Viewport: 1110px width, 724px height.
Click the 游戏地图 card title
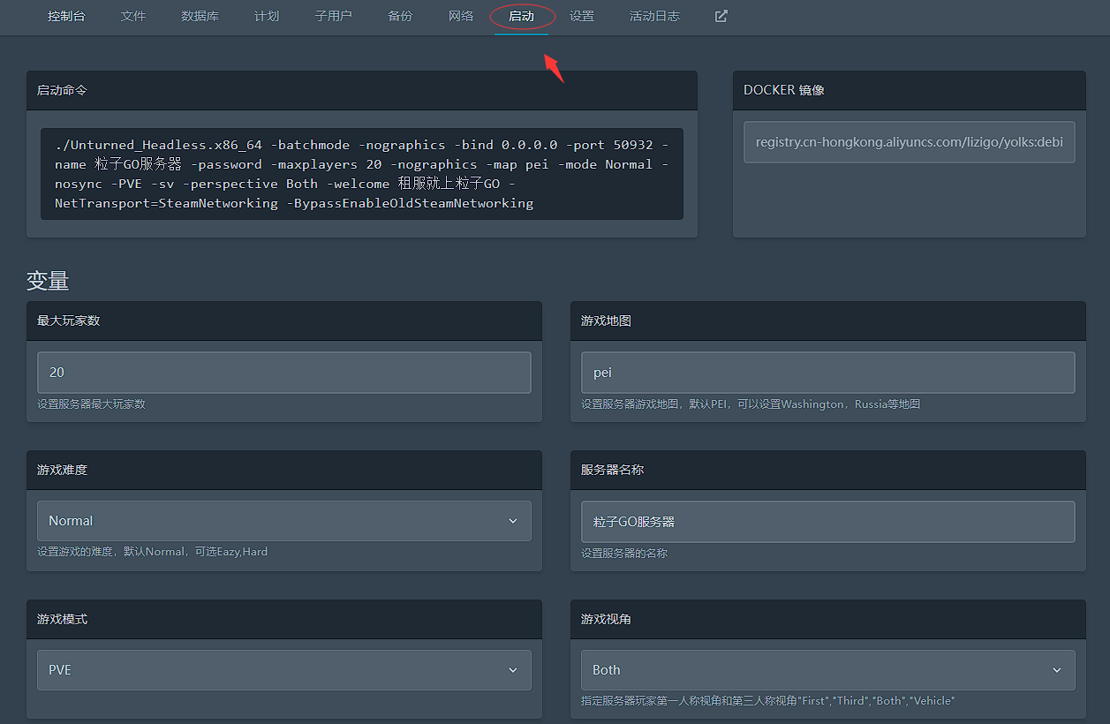tap(606, 321)
